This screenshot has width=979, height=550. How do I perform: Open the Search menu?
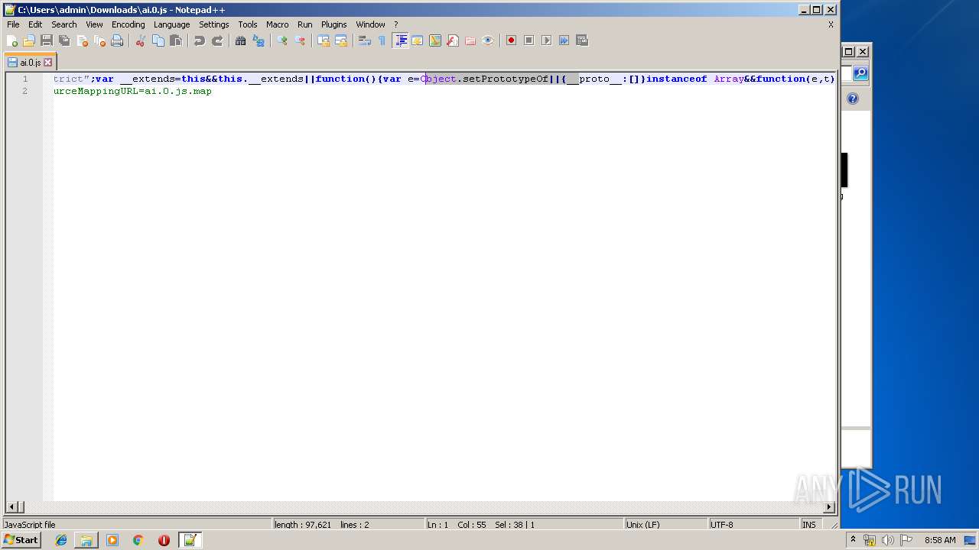pyautogui.click(x=64, y=24)
